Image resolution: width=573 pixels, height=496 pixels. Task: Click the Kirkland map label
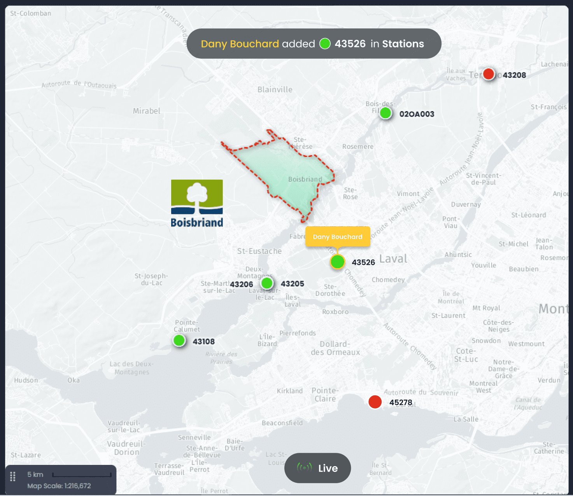point(290,391)
